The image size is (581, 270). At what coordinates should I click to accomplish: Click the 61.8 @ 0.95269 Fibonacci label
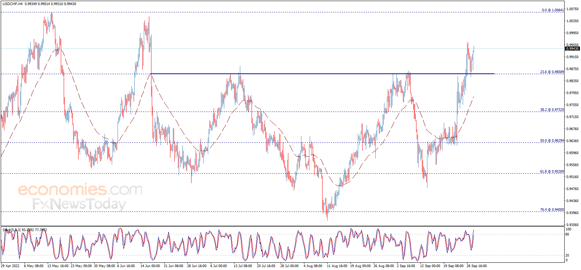(x=552, y=172)
